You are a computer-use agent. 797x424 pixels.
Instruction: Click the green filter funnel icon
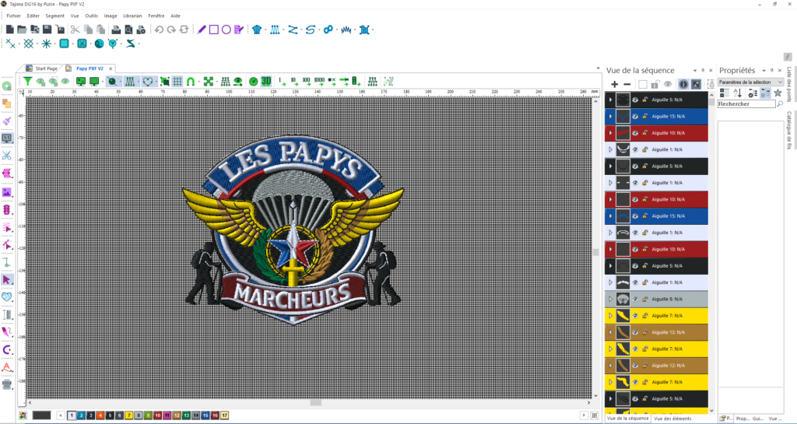(x=27, y=81)
